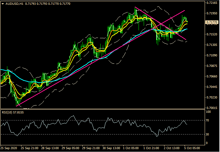Select the 25 Sep 2020 date label
This screenshot has width=220, height=152.
(x=9, y=148)
